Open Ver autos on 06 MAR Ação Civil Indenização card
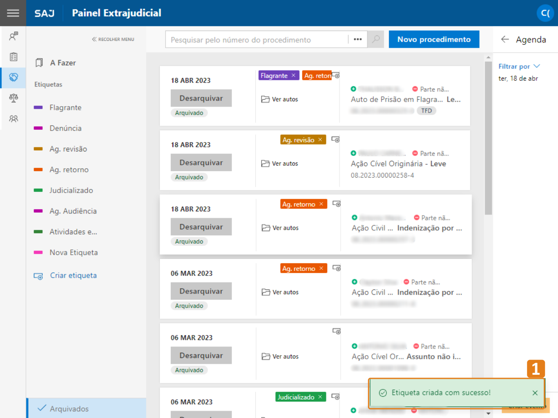Screen dimensions: 558x418 pos(280,292)
